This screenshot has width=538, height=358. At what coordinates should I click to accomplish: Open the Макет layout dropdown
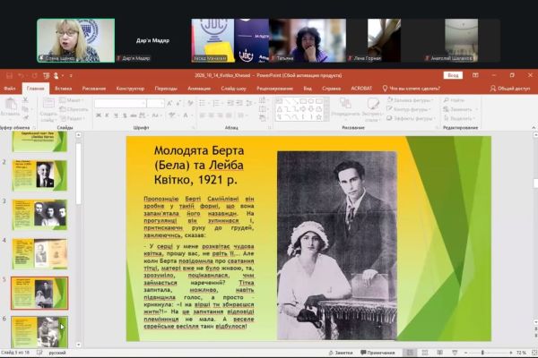(72, 100)
